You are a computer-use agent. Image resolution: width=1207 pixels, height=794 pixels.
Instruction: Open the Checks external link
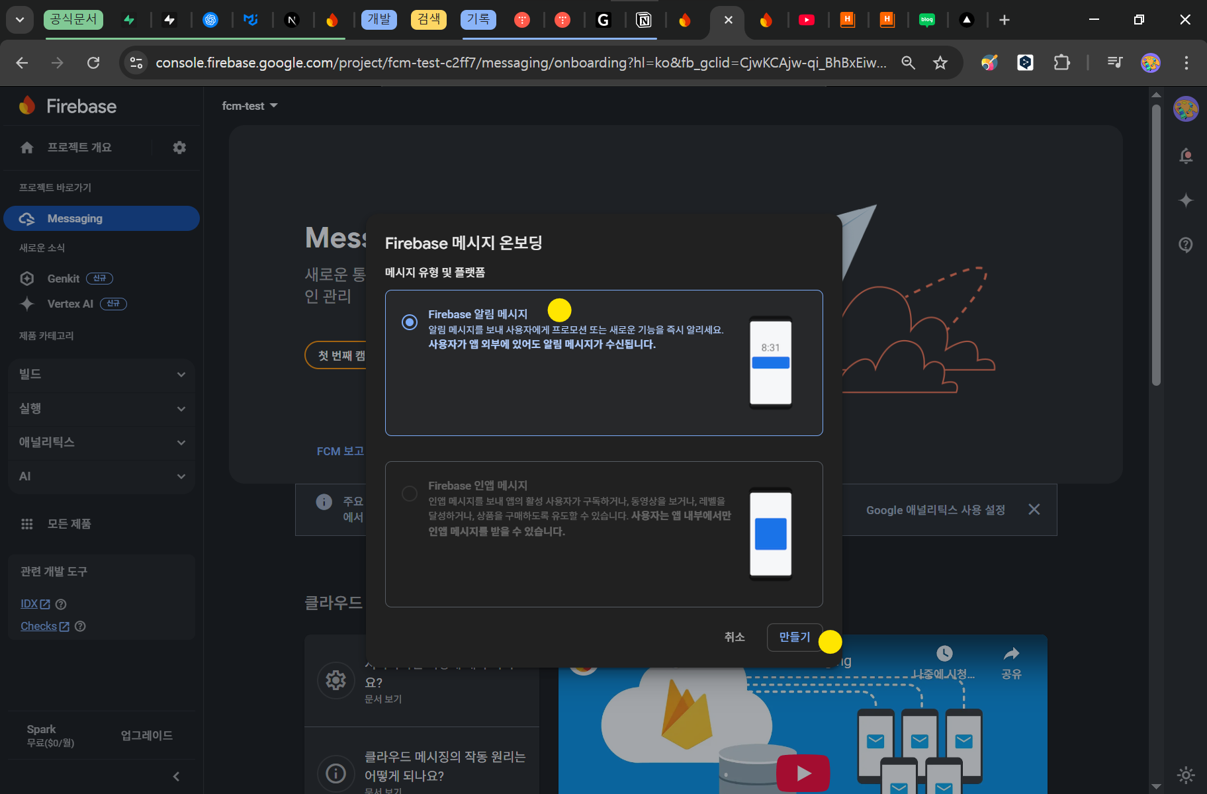click(44, 626)
